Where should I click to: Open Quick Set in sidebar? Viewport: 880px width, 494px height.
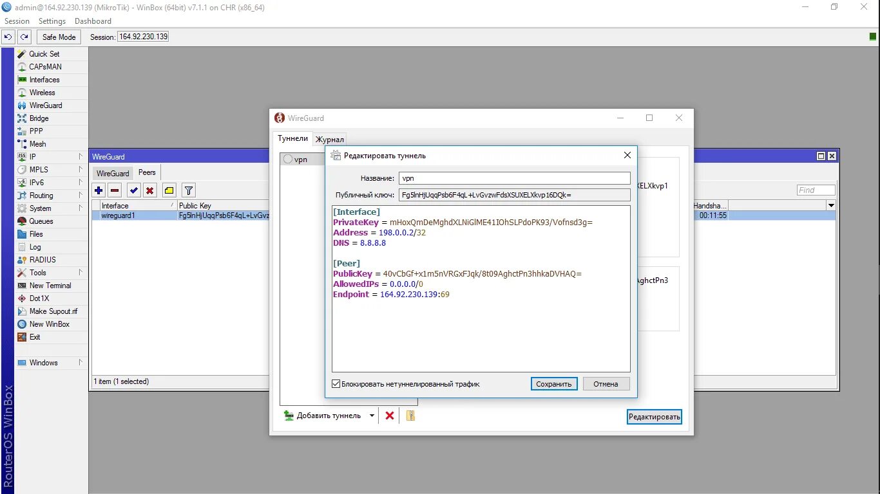tap(44, 54)
